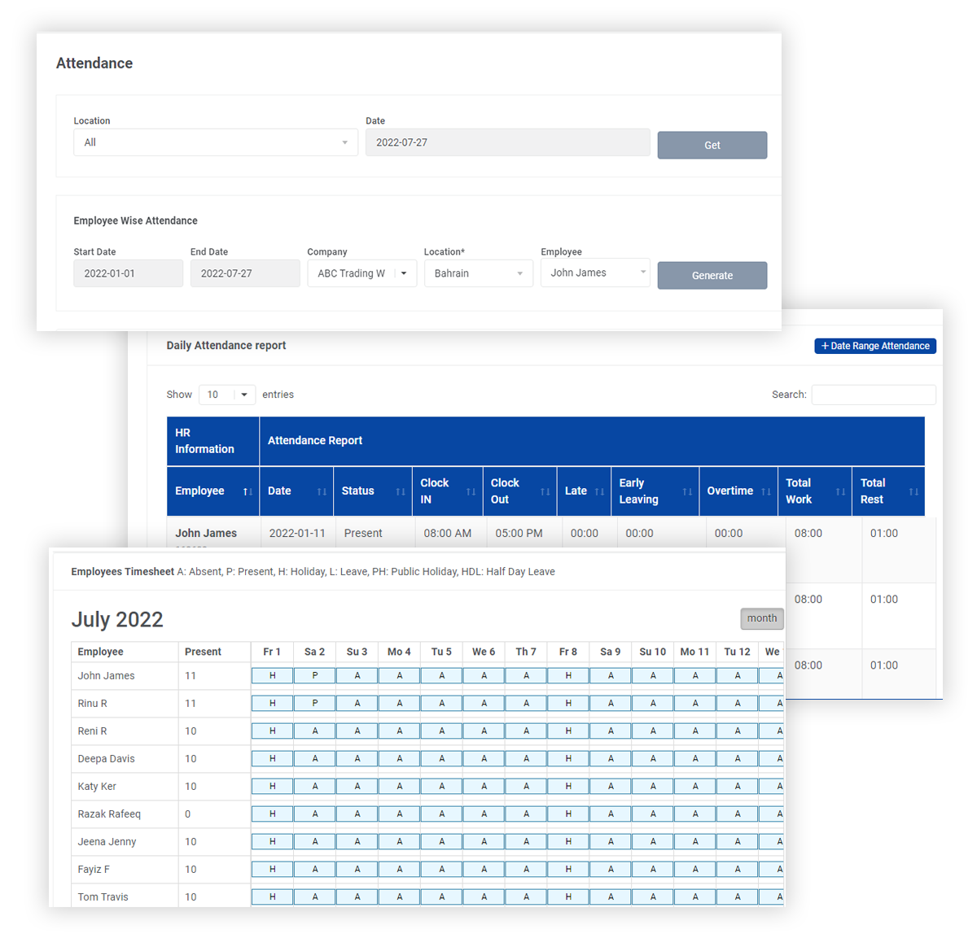Open Date Range Attendance
This screenshot has height=938, width=977.
point(874,346)
